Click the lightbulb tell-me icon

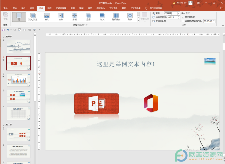146,8
